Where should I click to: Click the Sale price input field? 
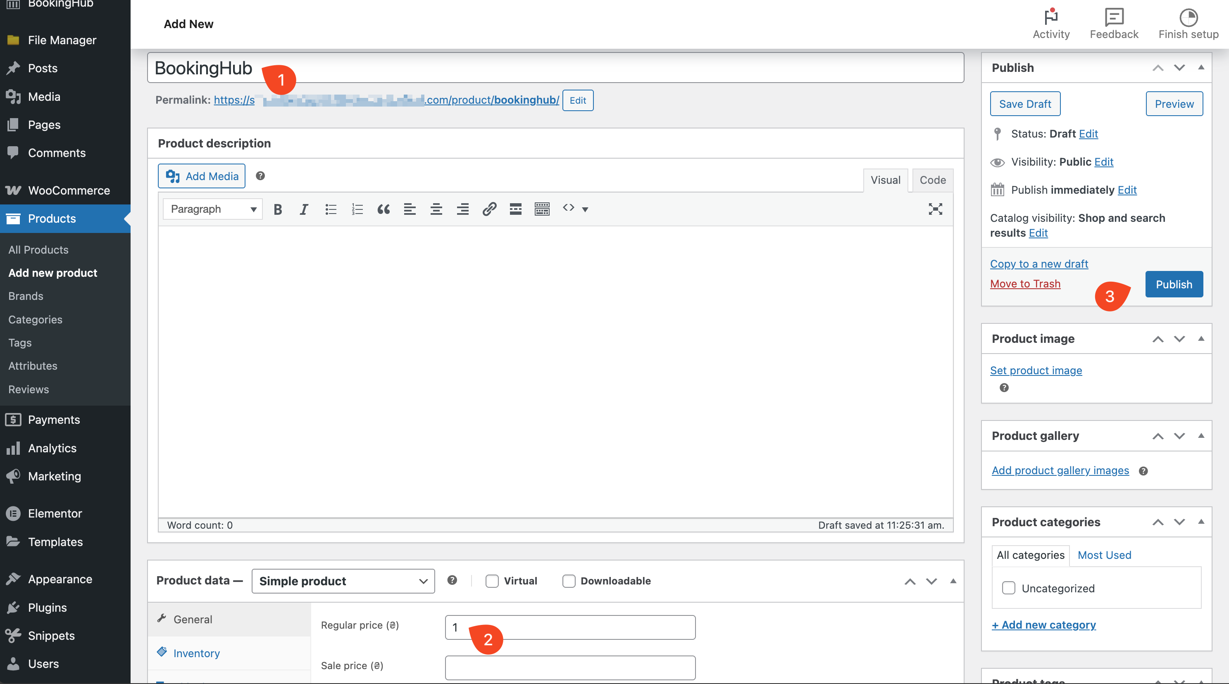tap(570, 667)
